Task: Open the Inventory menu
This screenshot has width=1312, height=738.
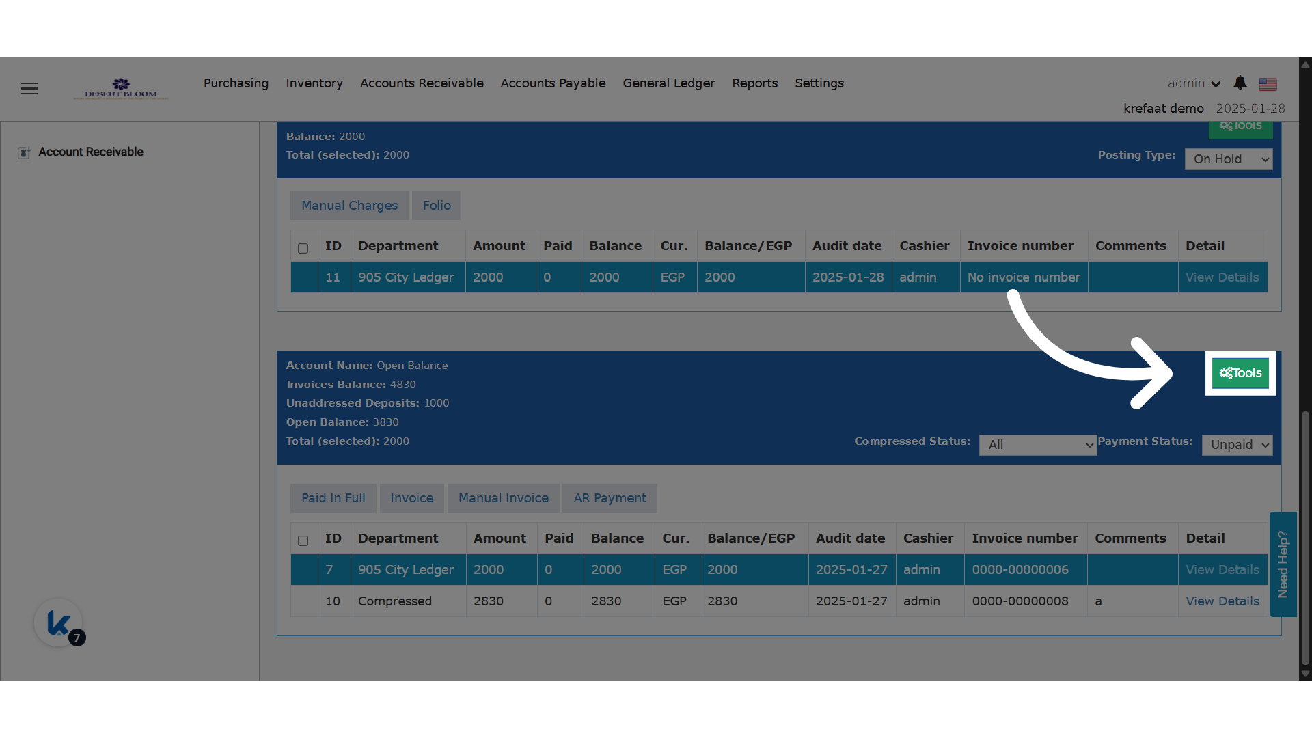Action: coord(314,83)
